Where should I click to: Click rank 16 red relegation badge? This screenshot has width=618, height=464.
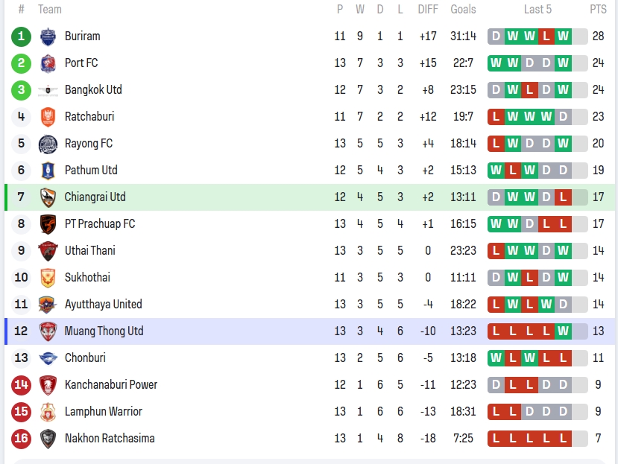(22, 439)
